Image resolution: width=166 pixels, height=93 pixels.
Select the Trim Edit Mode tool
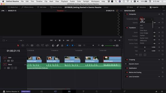tap(23, 45)
